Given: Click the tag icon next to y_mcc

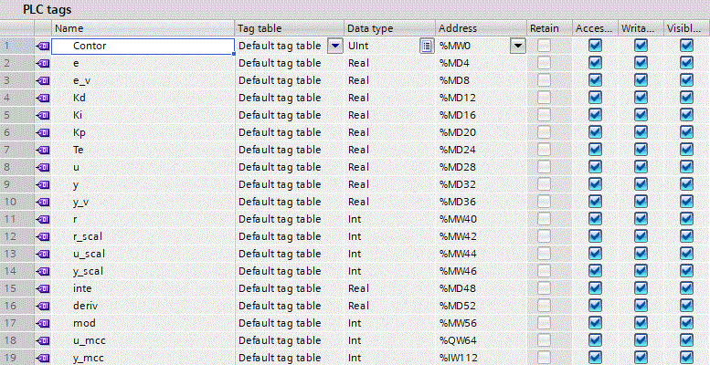Looking at the screenshot, I should [x=43, y=358].
